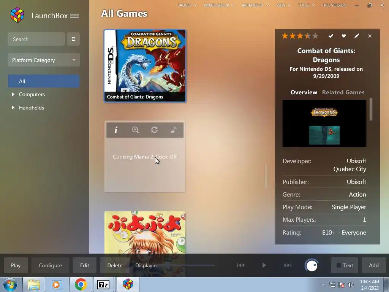Select the Combat of Giants: Dragons cover
Viewport: 389px width, 292px height.
click(145, 66)
